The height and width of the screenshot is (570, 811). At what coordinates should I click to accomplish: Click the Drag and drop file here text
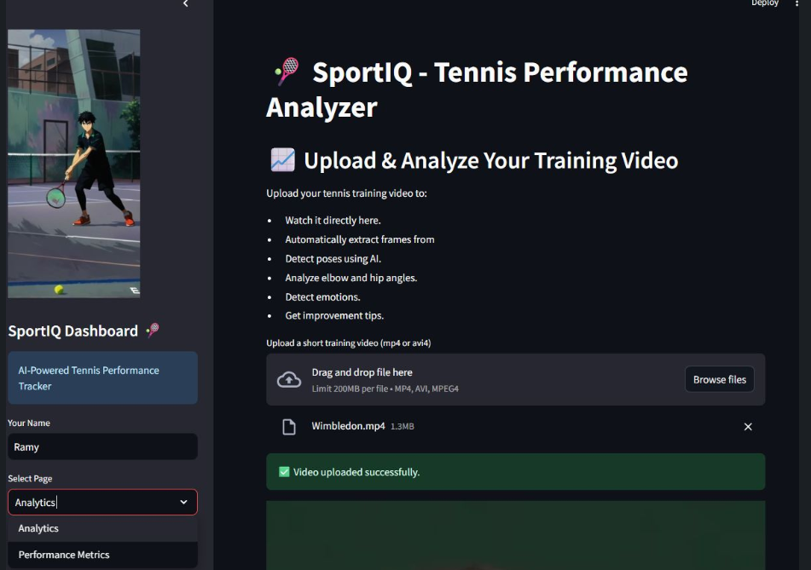click(362, 372)
